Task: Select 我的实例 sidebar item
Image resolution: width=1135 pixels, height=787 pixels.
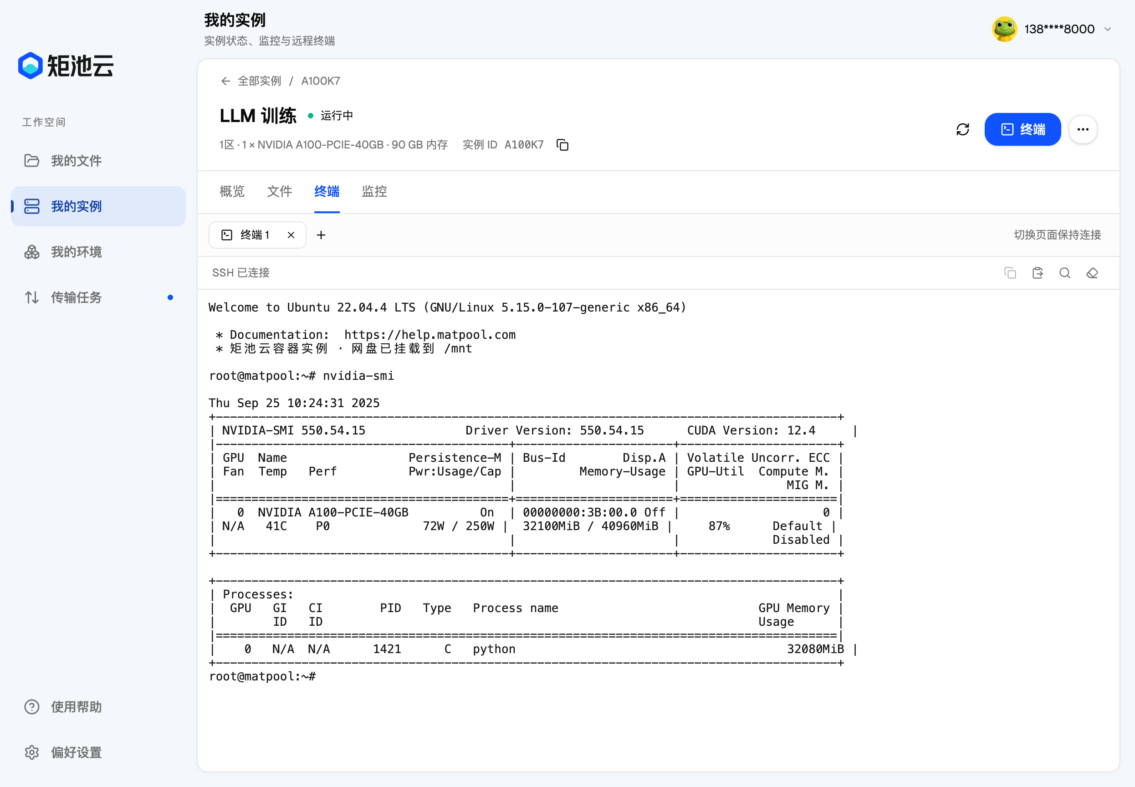Action: point(98,206)
